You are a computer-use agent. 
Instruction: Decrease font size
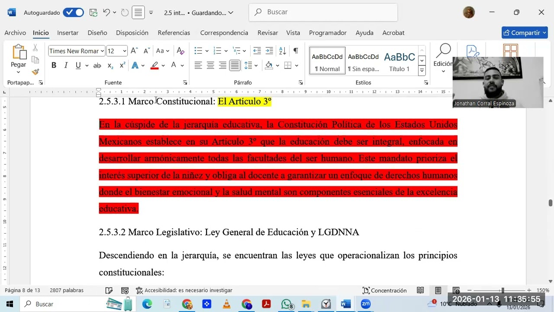[x=146, y=51]
